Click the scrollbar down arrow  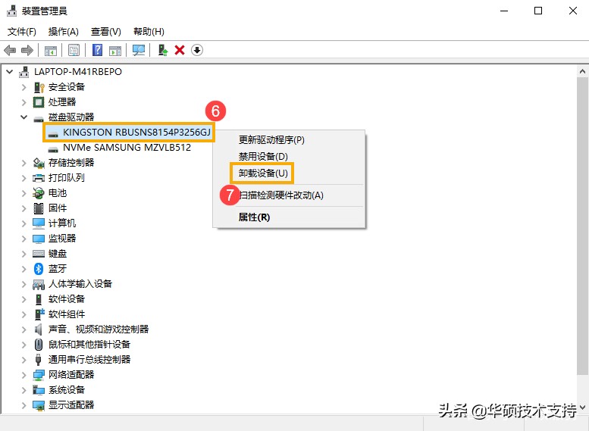[583, 407]
